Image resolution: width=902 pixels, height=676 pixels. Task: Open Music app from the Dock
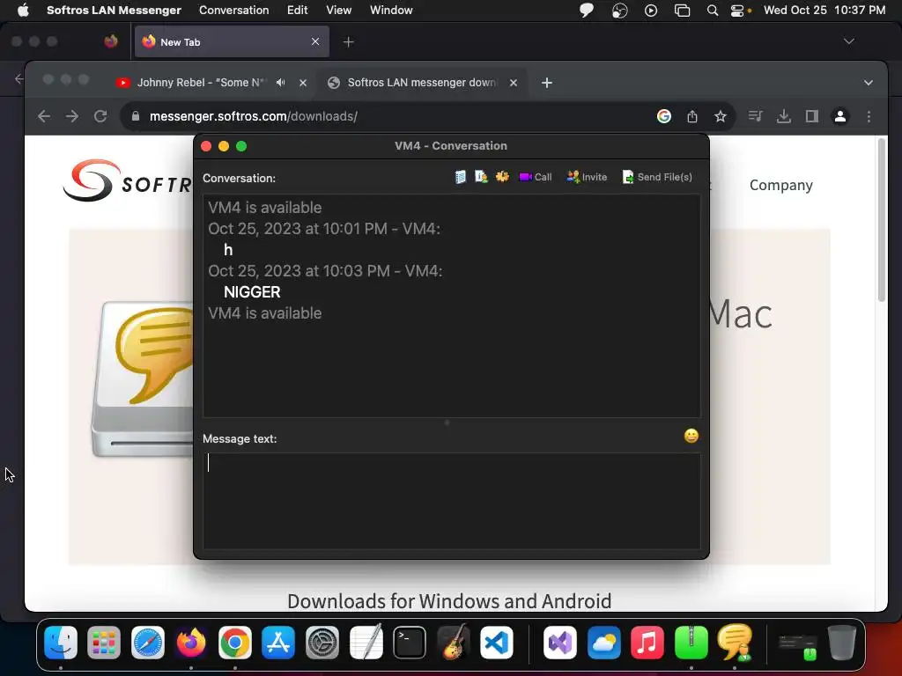click(647, 643)
